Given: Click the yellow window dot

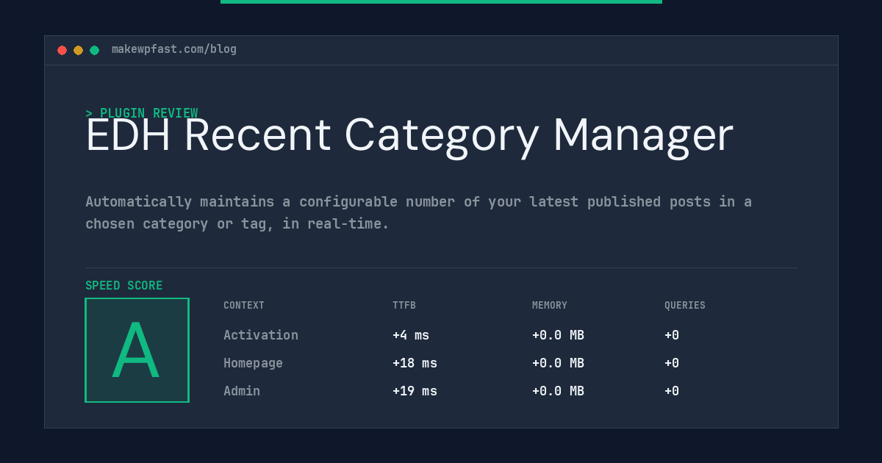Looking at the screenshot, I should click(78, 50).
